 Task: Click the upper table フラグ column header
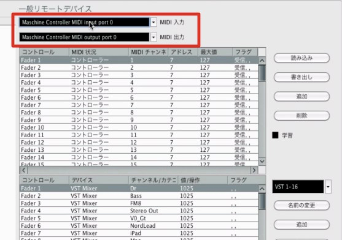click(245, 52)
